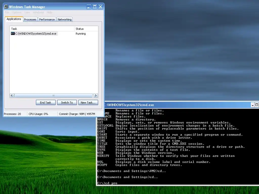The width and height of the screenshot is (259, 194).
Task: Click the task list left scroll arrow
Action: tap(12, 95)
